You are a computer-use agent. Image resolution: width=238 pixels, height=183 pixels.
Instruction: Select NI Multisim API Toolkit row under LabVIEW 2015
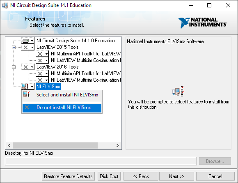[86, 54]
